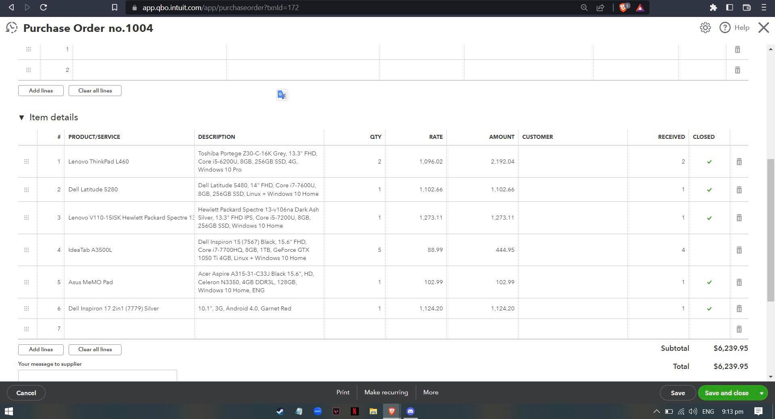Delete the Asus MeMO Pad item line
The height and width of the screenshot is (419, 775).
[739, 282]
